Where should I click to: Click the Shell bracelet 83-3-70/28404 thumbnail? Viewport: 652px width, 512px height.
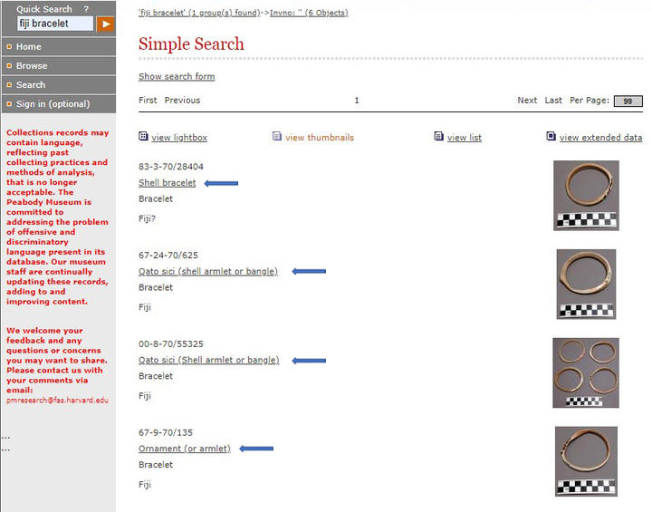pos(586,196)
